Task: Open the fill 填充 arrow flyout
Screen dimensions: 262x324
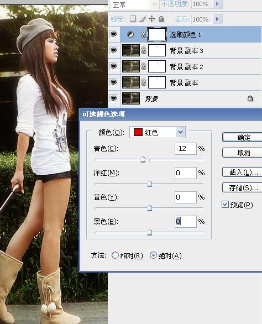Action: [x=217, y=19]
